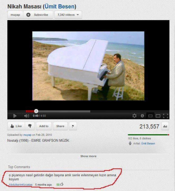
Task: Enter fullscreen mode
Action: click(166, 116)
